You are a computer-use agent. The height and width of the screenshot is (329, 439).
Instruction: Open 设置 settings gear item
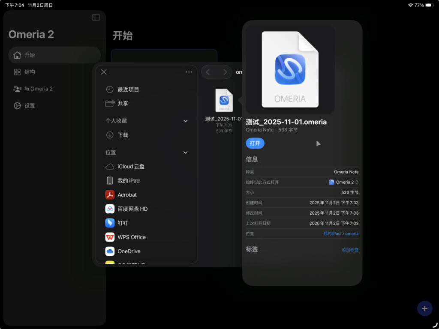(29, 106)
